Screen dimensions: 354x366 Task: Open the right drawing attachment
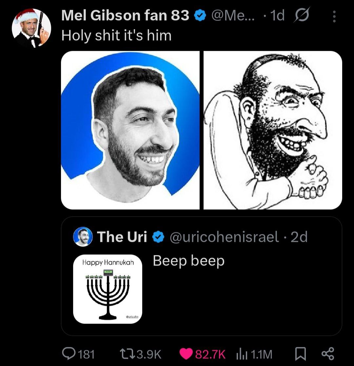(273, 130)
